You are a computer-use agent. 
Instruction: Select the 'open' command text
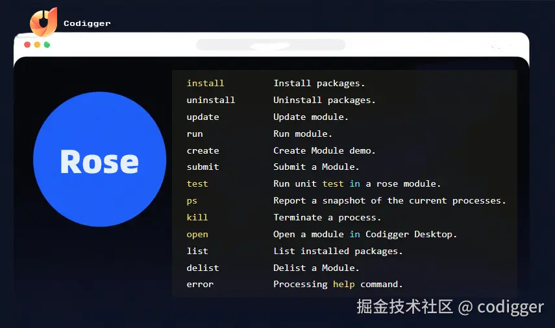pos(197,235)
